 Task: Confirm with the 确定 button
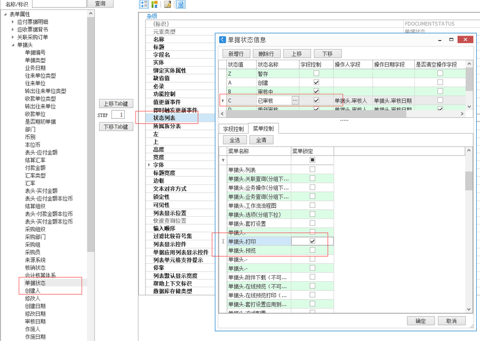tap(421, 321)
